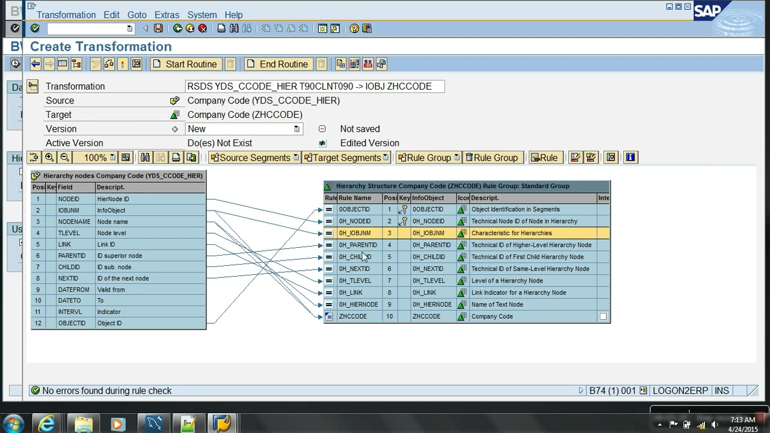Click the Check transformation icon
The height and width of the screenshot is (433, 770).
point(109,64)
